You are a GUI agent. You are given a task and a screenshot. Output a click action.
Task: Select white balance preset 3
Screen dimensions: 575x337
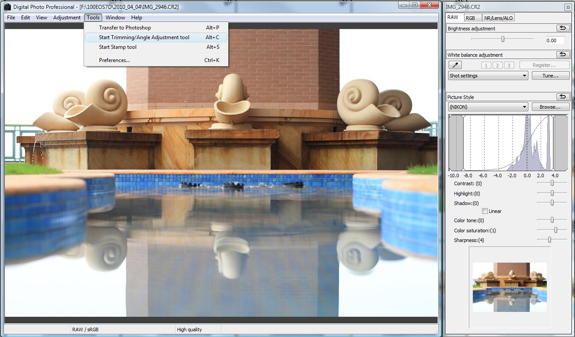[x=509, y=65]
